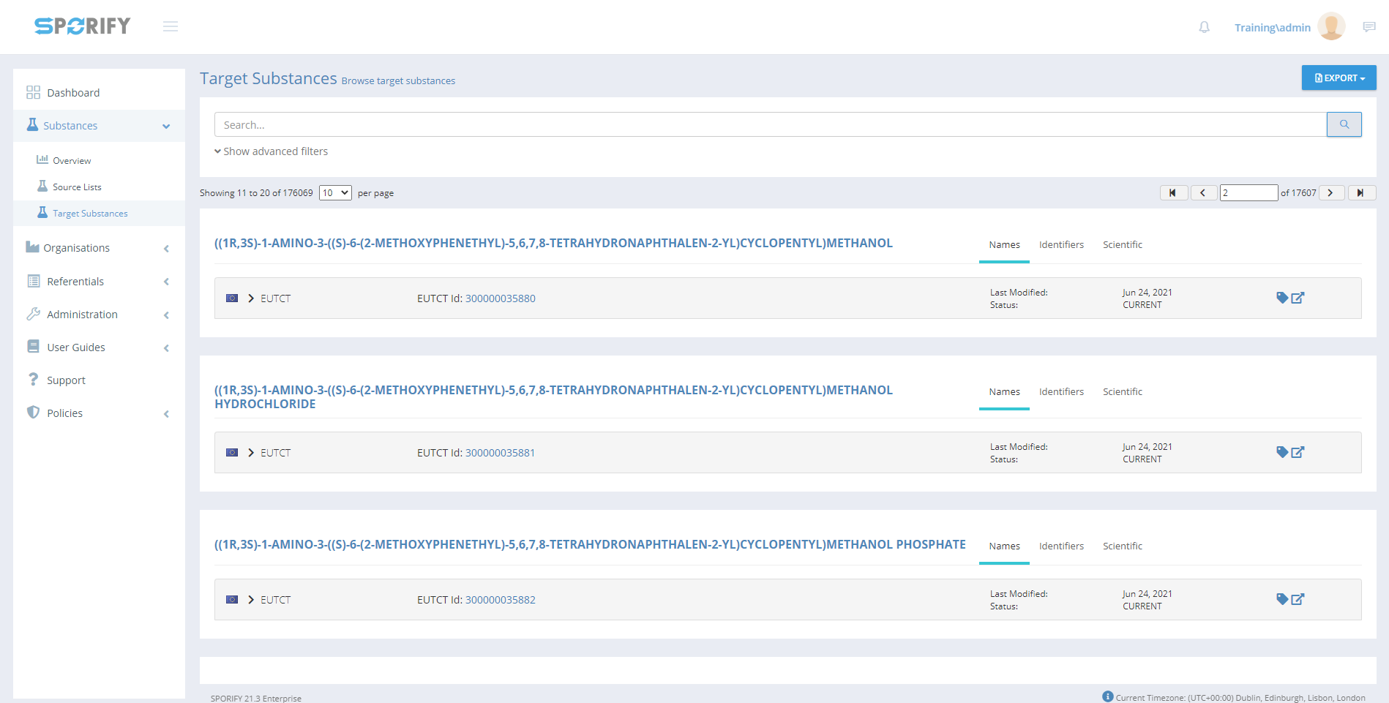
Task: Open Scientific tab for the phosphate substance
Action: point(1122,546)
